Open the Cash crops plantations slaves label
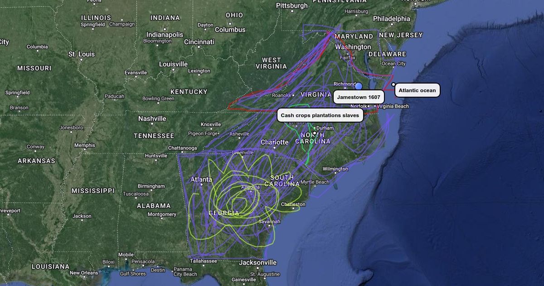 point(320,115)
